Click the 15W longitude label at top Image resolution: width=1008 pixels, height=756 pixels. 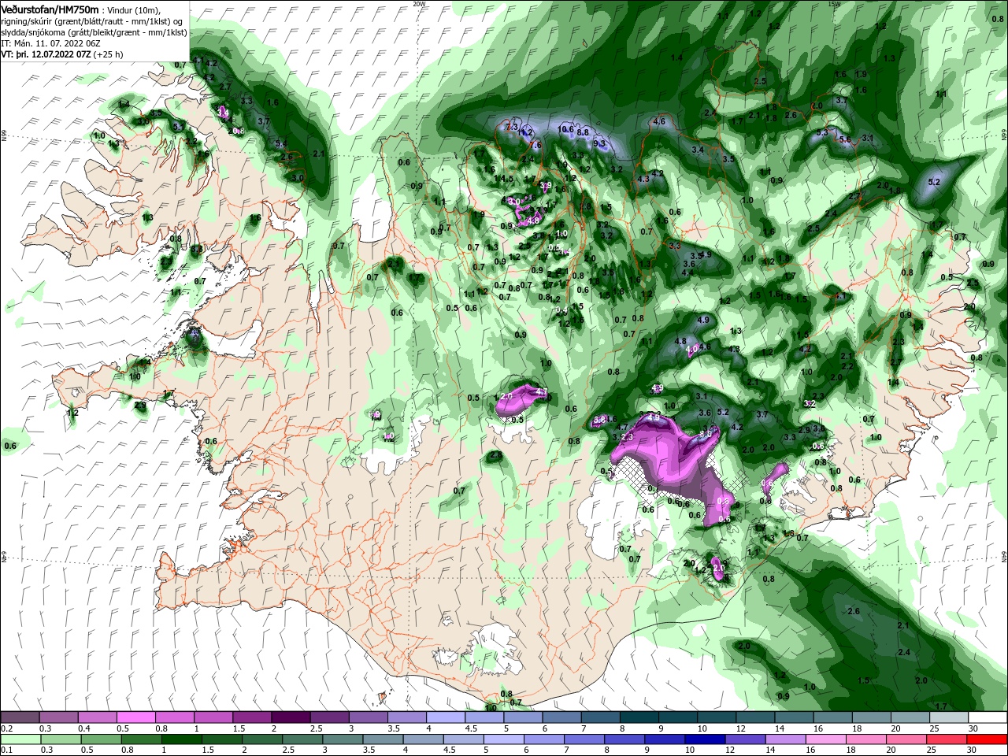pyautogui.click(x=834, y=4)
